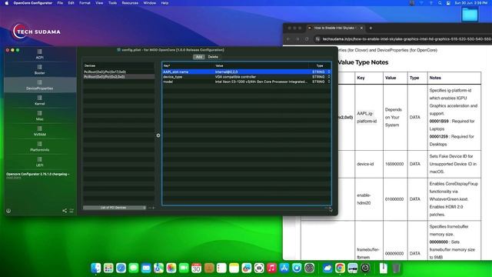Go back in the Chrome window
Image resolution: width=492 pixels, height=277 pixels.
coord(288,39)
